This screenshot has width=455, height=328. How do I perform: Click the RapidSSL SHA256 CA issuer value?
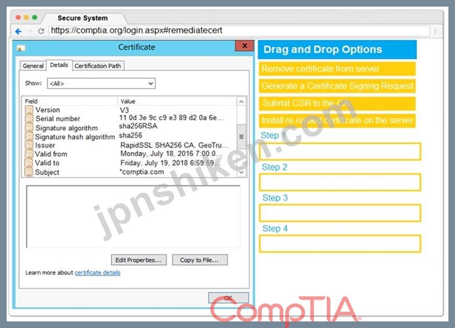[175, 145]
